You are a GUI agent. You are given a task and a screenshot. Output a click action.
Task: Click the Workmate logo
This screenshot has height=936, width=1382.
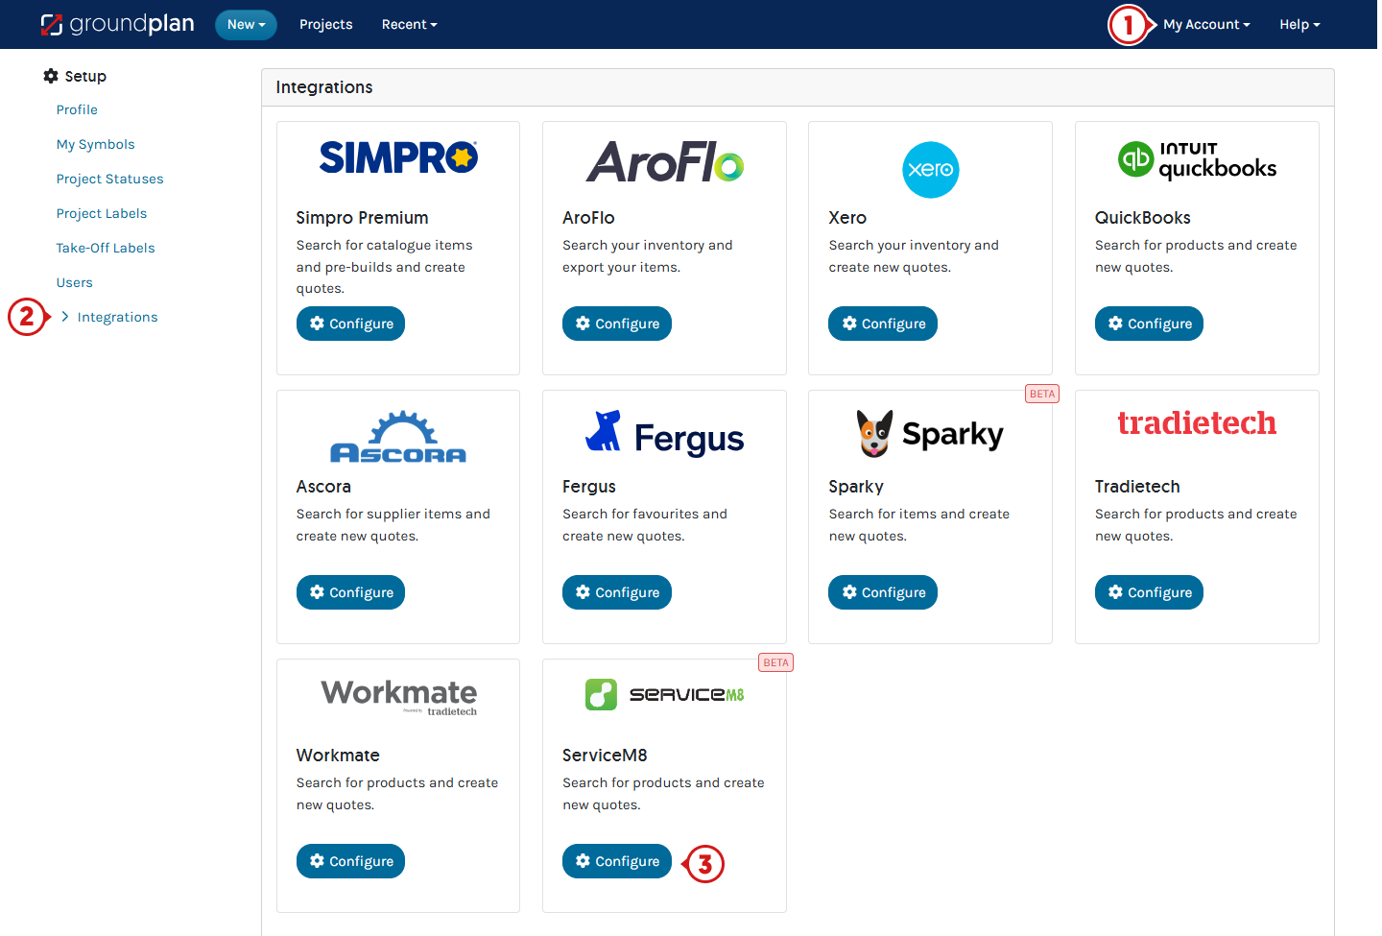(x=398, y=696)
